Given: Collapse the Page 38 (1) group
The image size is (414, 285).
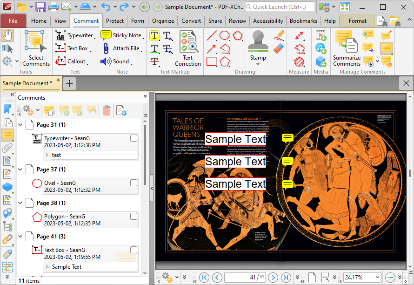Looking at the screenshot, I should 20,203.
